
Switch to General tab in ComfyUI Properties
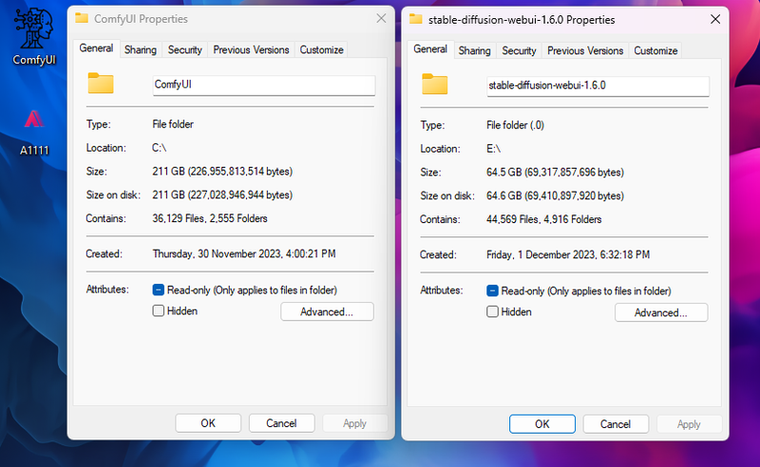[x=97, y=48]
